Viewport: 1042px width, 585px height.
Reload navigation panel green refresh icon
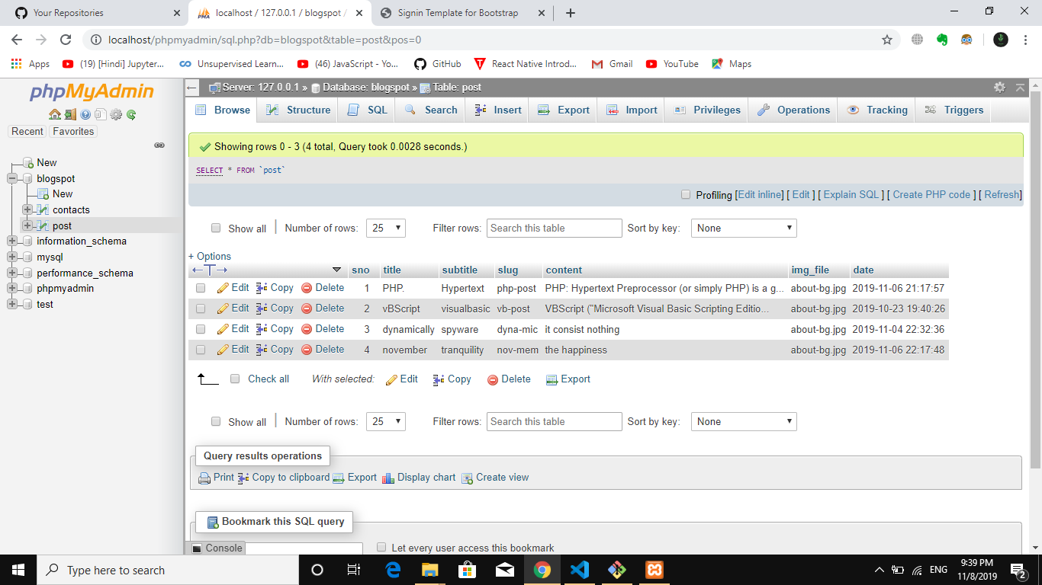pos(131,114)
